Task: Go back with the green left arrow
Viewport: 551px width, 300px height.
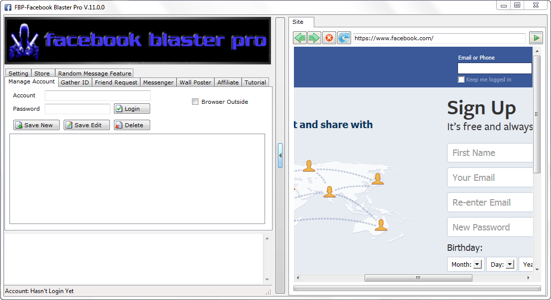Action: (x=300, y=38)
